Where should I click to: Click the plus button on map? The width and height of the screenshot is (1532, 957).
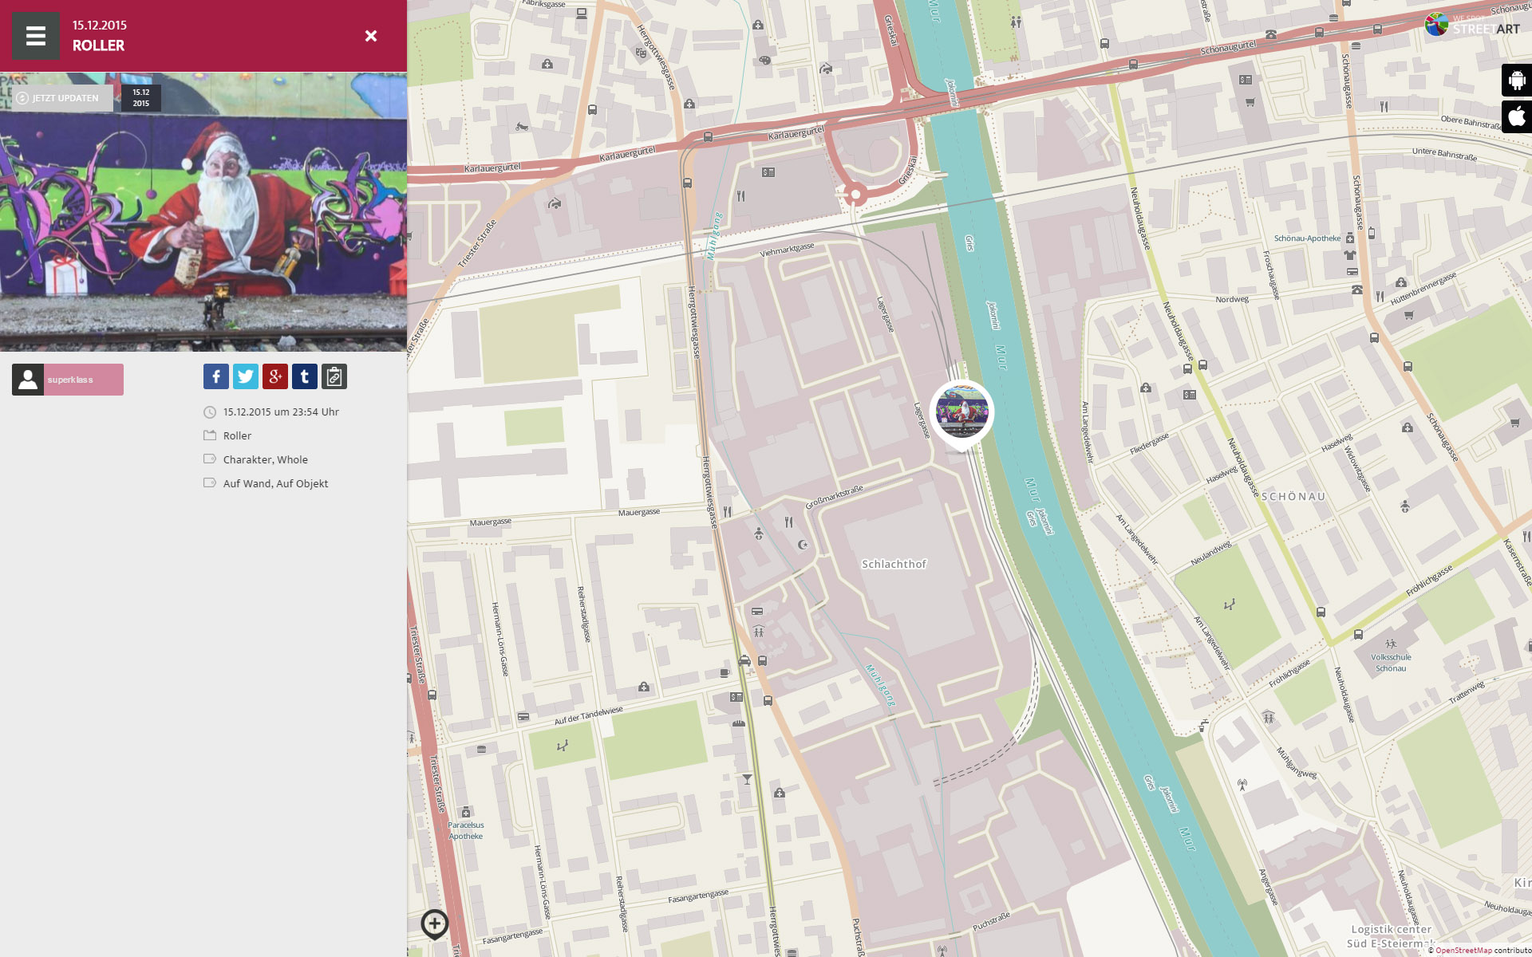tap(435, 924)
